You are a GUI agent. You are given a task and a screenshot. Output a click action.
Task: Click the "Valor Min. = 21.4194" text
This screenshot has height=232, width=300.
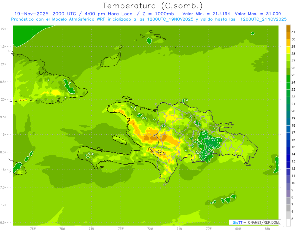[x=206, y=14]
